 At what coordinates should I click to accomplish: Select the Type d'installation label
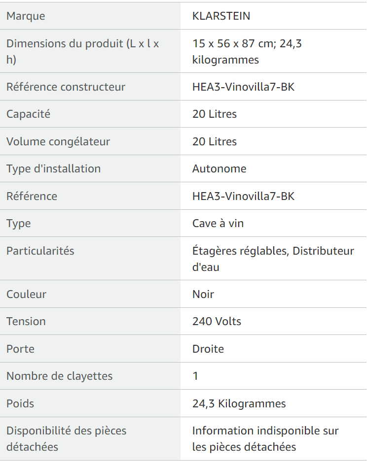(x=54, y=168)
